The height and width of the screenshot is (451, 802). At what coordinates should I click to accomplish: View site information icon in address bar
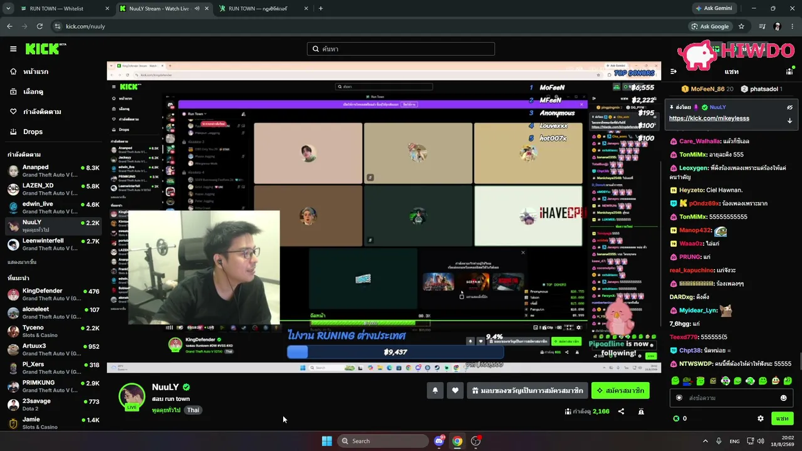coord(58,26)
